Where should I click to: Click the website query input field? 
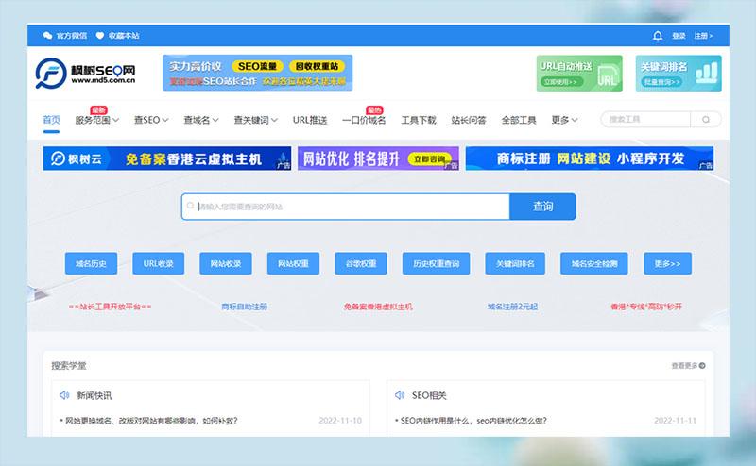tap(345, 207)
